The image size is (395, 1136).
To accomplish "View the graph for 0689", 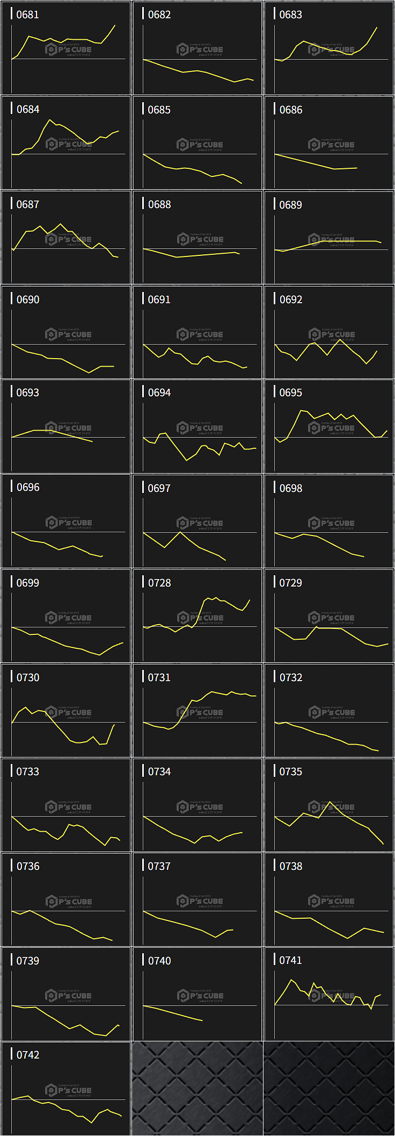I will point(329,238).
